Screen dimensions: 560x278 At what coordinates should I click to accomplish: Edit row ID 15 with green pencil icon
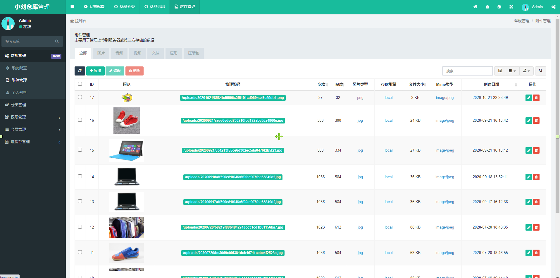tap(529, 150)
